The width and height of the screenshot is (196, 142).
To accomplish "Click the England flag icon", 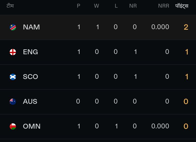I will coord(13,52).
